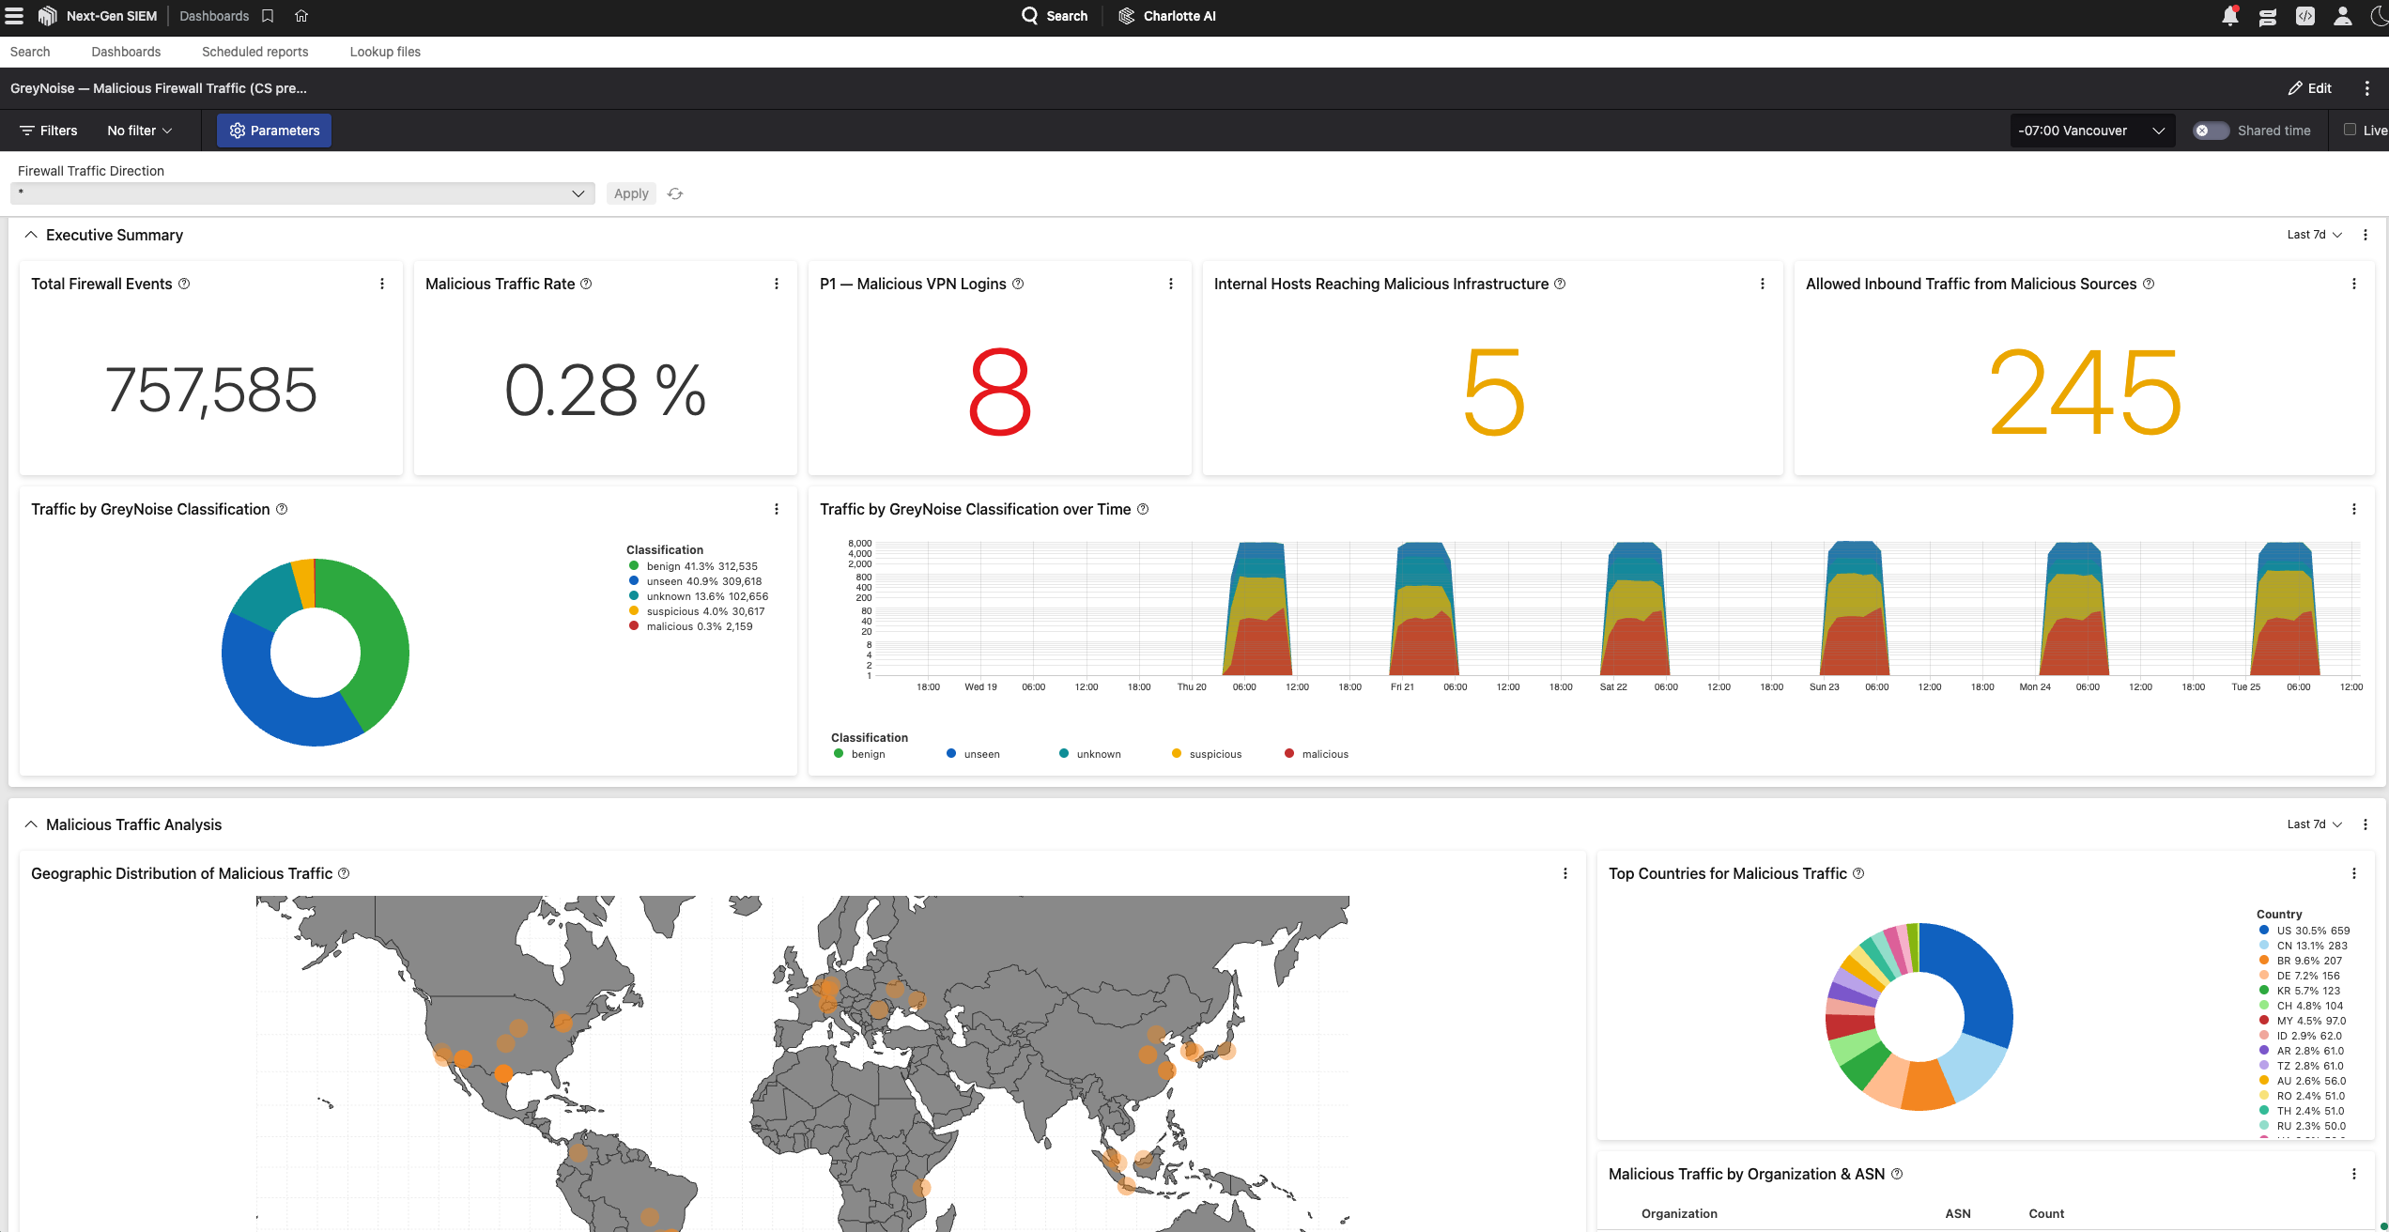Viewport: 2389px width, 1232px height.
Task: Open Internal Hosts Reaching Malicious Infrastructure menu
Action: pyautogui.click(x=1763, y=284)
